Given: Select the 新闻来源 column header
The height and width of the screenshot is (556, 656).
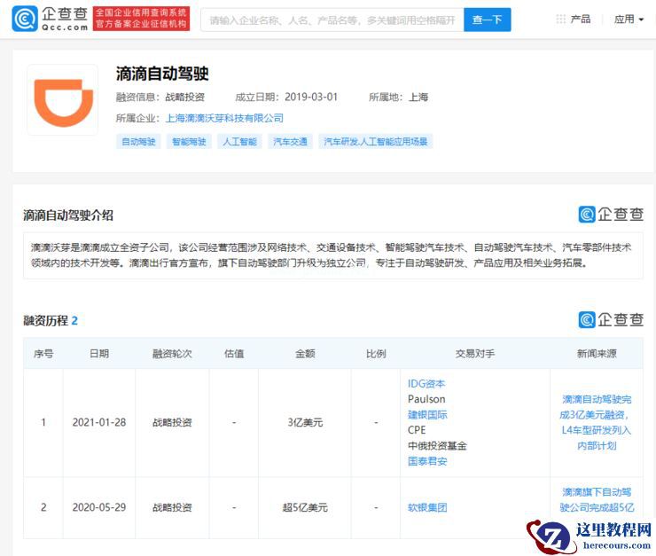Looking at the screenshot, I should pos(597,354).
